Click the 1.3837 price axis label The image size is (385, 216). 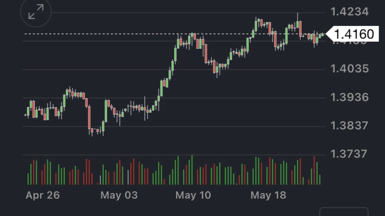point(350,126)
